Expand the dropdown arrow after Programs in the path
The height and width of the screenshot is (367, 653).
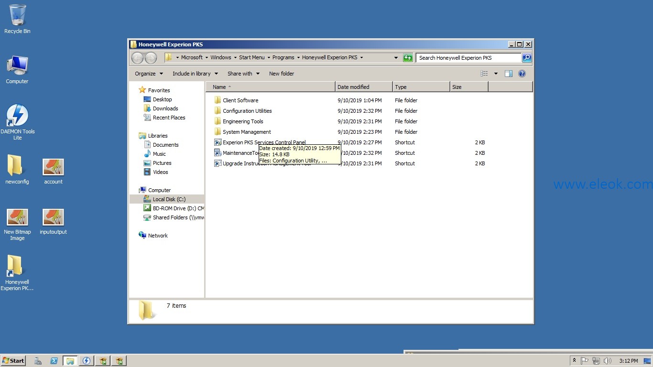(x=298, y=58)
